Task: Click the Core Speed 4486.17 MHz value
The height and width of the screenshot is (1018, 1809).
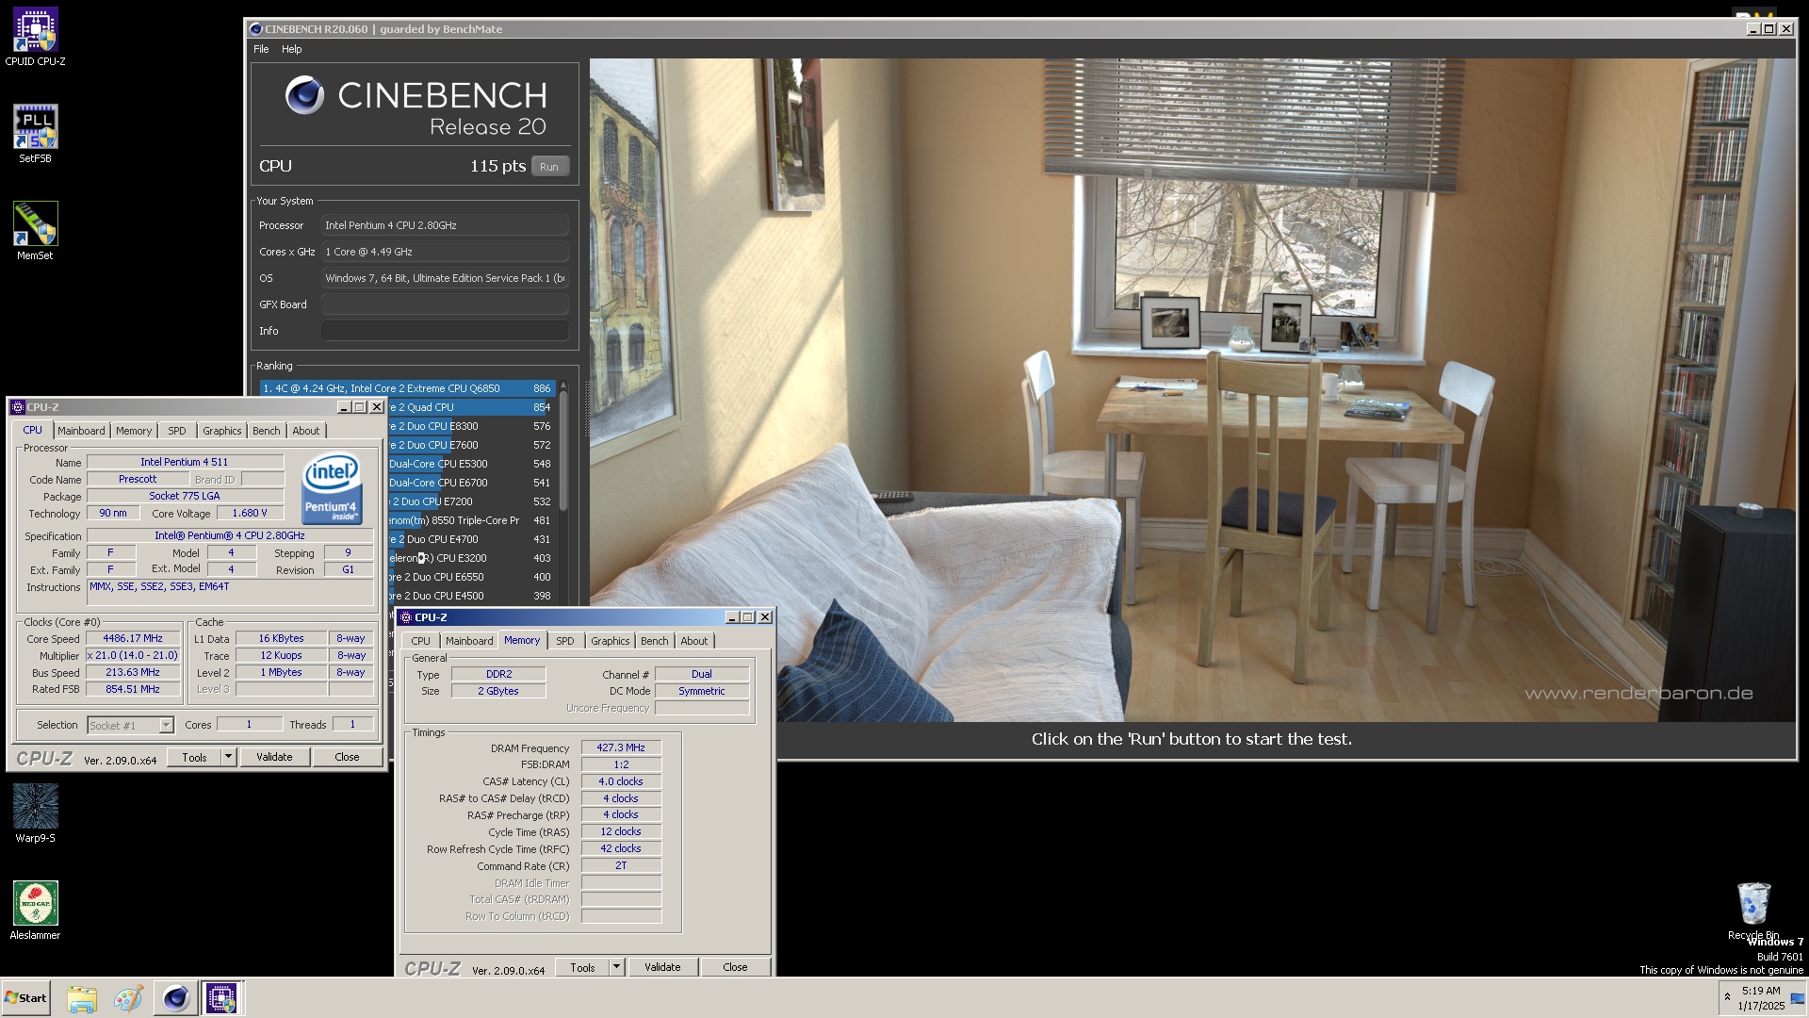Action: (x=133, y=638)
